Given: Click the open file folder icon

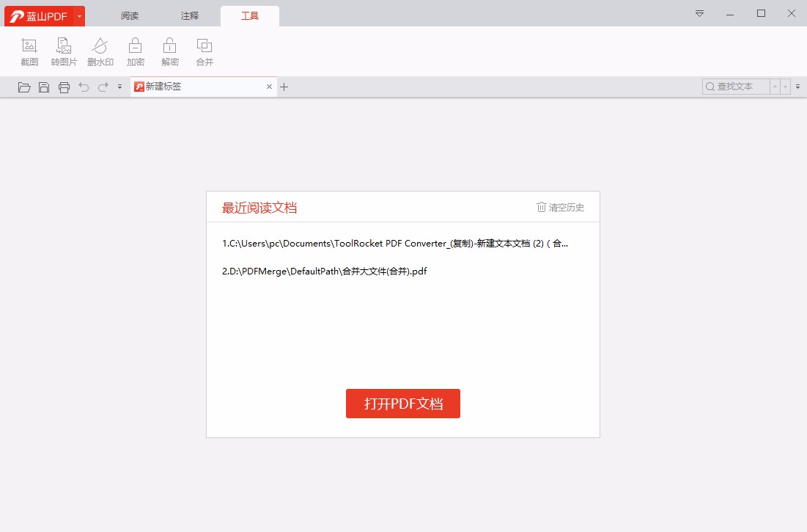Looking at the screenshot, I should pyautogui.click(x=24, y=87).
